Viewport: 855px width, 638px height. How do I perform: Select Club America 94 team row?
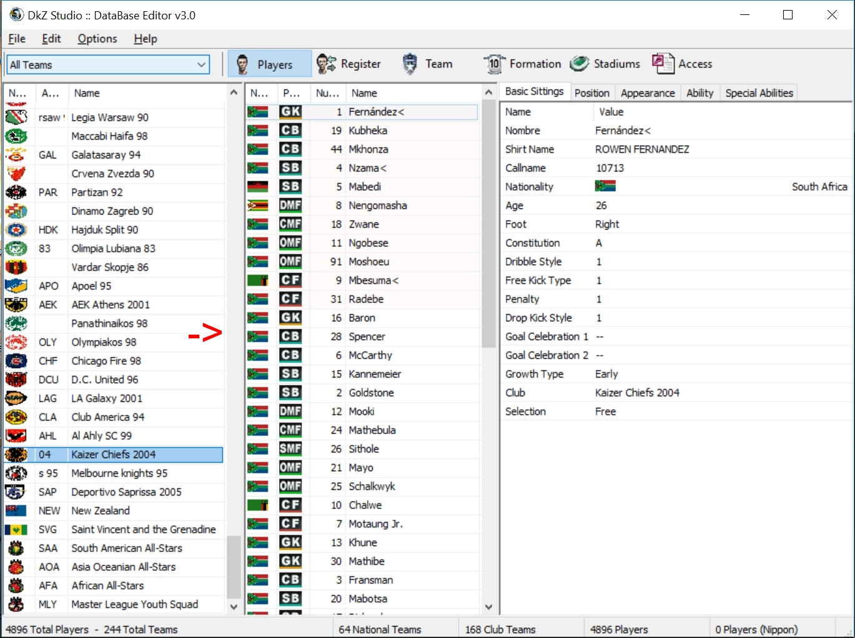114,417
